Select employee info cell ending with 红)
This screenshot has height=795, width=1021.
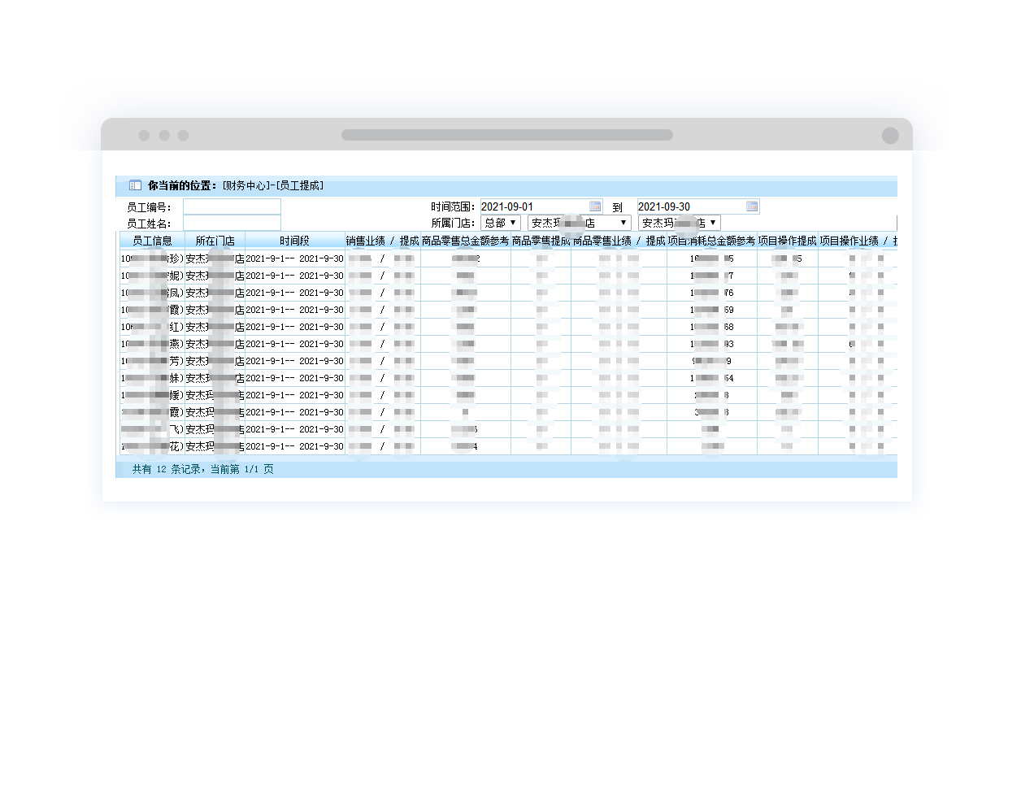pyautogui.click(x=152, y=327)
